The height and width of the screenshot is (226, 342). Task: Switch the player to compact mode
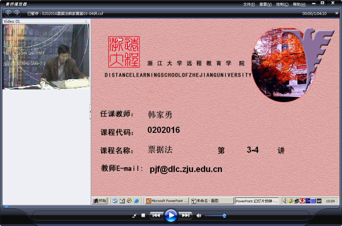[135, 215]
